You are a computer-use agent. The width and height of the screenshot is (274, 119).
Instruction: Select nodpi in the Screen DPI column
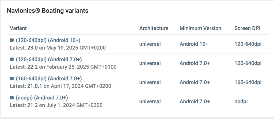point(241,101)
